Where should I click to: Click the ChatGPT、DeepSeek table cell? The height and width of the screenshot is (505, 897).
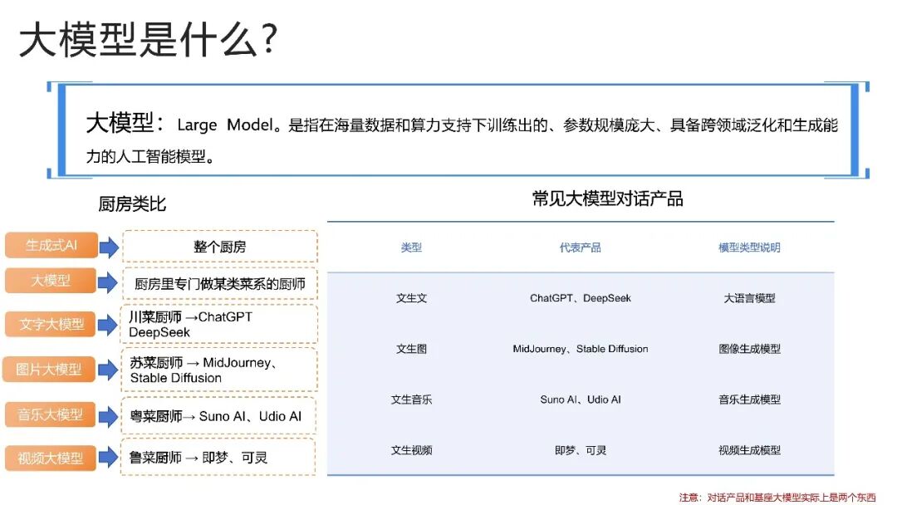[x=580, y=298]
